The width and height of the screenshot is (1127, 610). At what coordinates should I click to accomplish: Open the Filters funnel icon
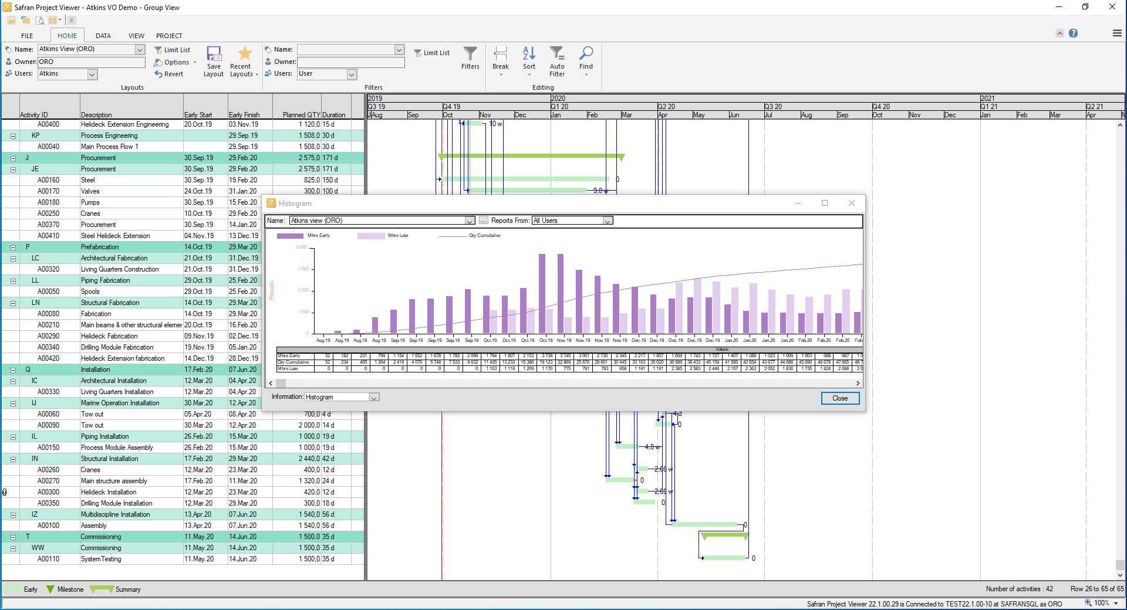(x=470, y=54)
